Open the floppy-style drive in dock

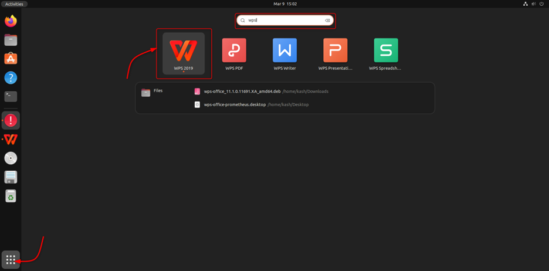(11, 177)
